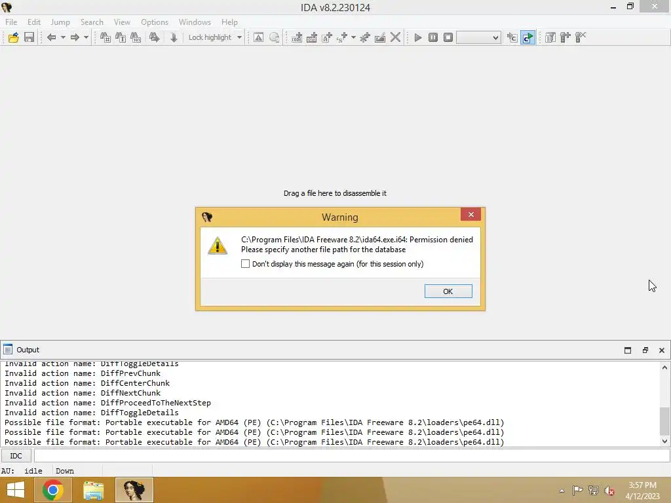Click the IDC language button

click(x=16, y=456)
